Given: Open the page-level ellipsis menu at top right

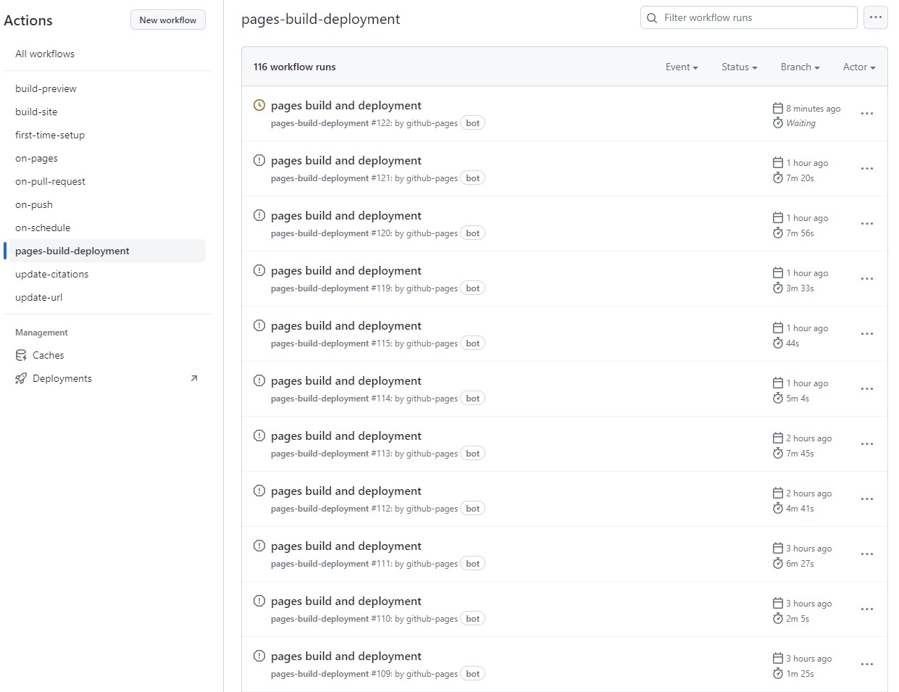Looking at the screenshot, I should (875, 17).
